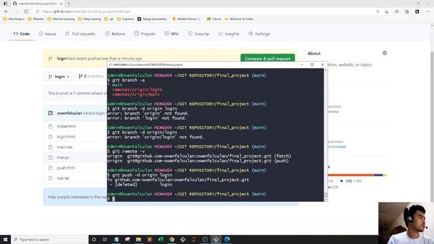Click the zoom magnifier in address bar
This screenshot has width=434, height=244.
[378, 12]
